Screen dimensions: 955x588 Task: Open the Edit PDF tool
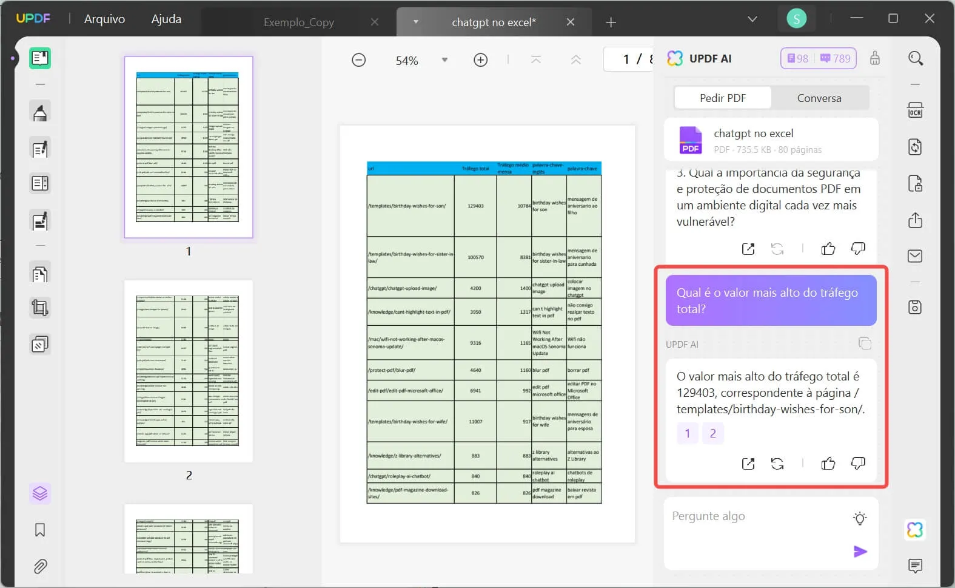[x=40, y=149]
